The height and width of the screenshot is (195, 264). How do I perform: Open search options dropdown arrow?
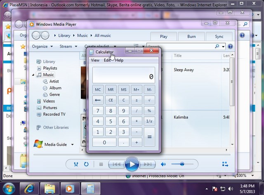pyautogui.click(x=223, y=47)
